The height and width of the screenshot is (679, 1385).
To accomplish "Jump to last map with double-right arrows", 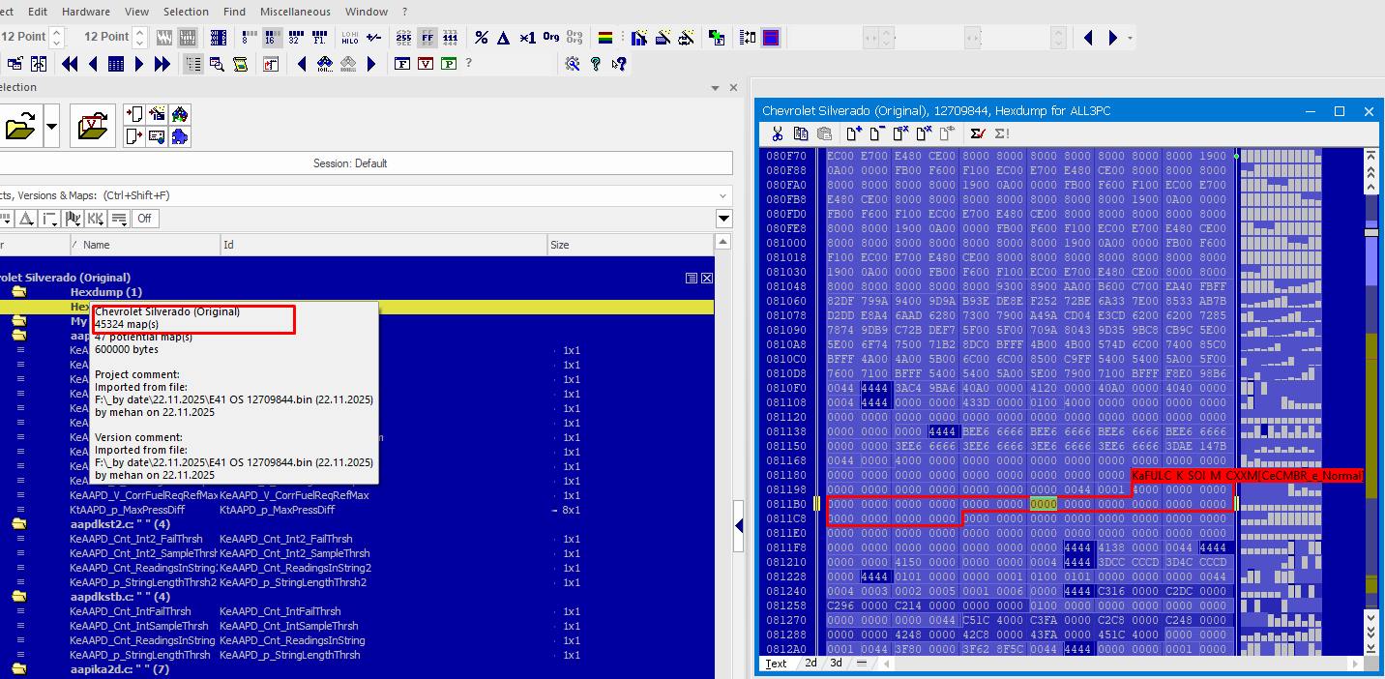I will 162,64.
